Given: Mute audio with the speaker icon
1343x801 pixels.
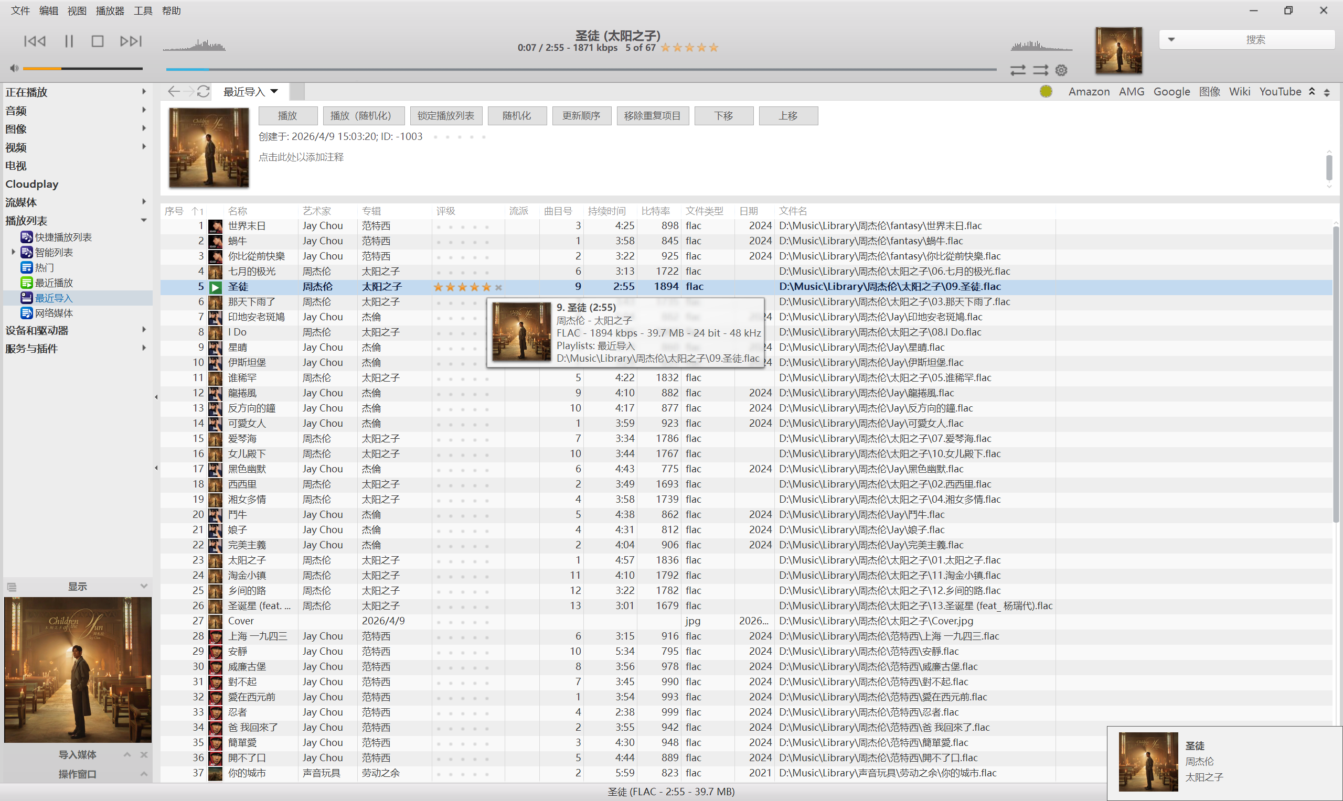Looking at the screenshot, I should click(14, 69).
